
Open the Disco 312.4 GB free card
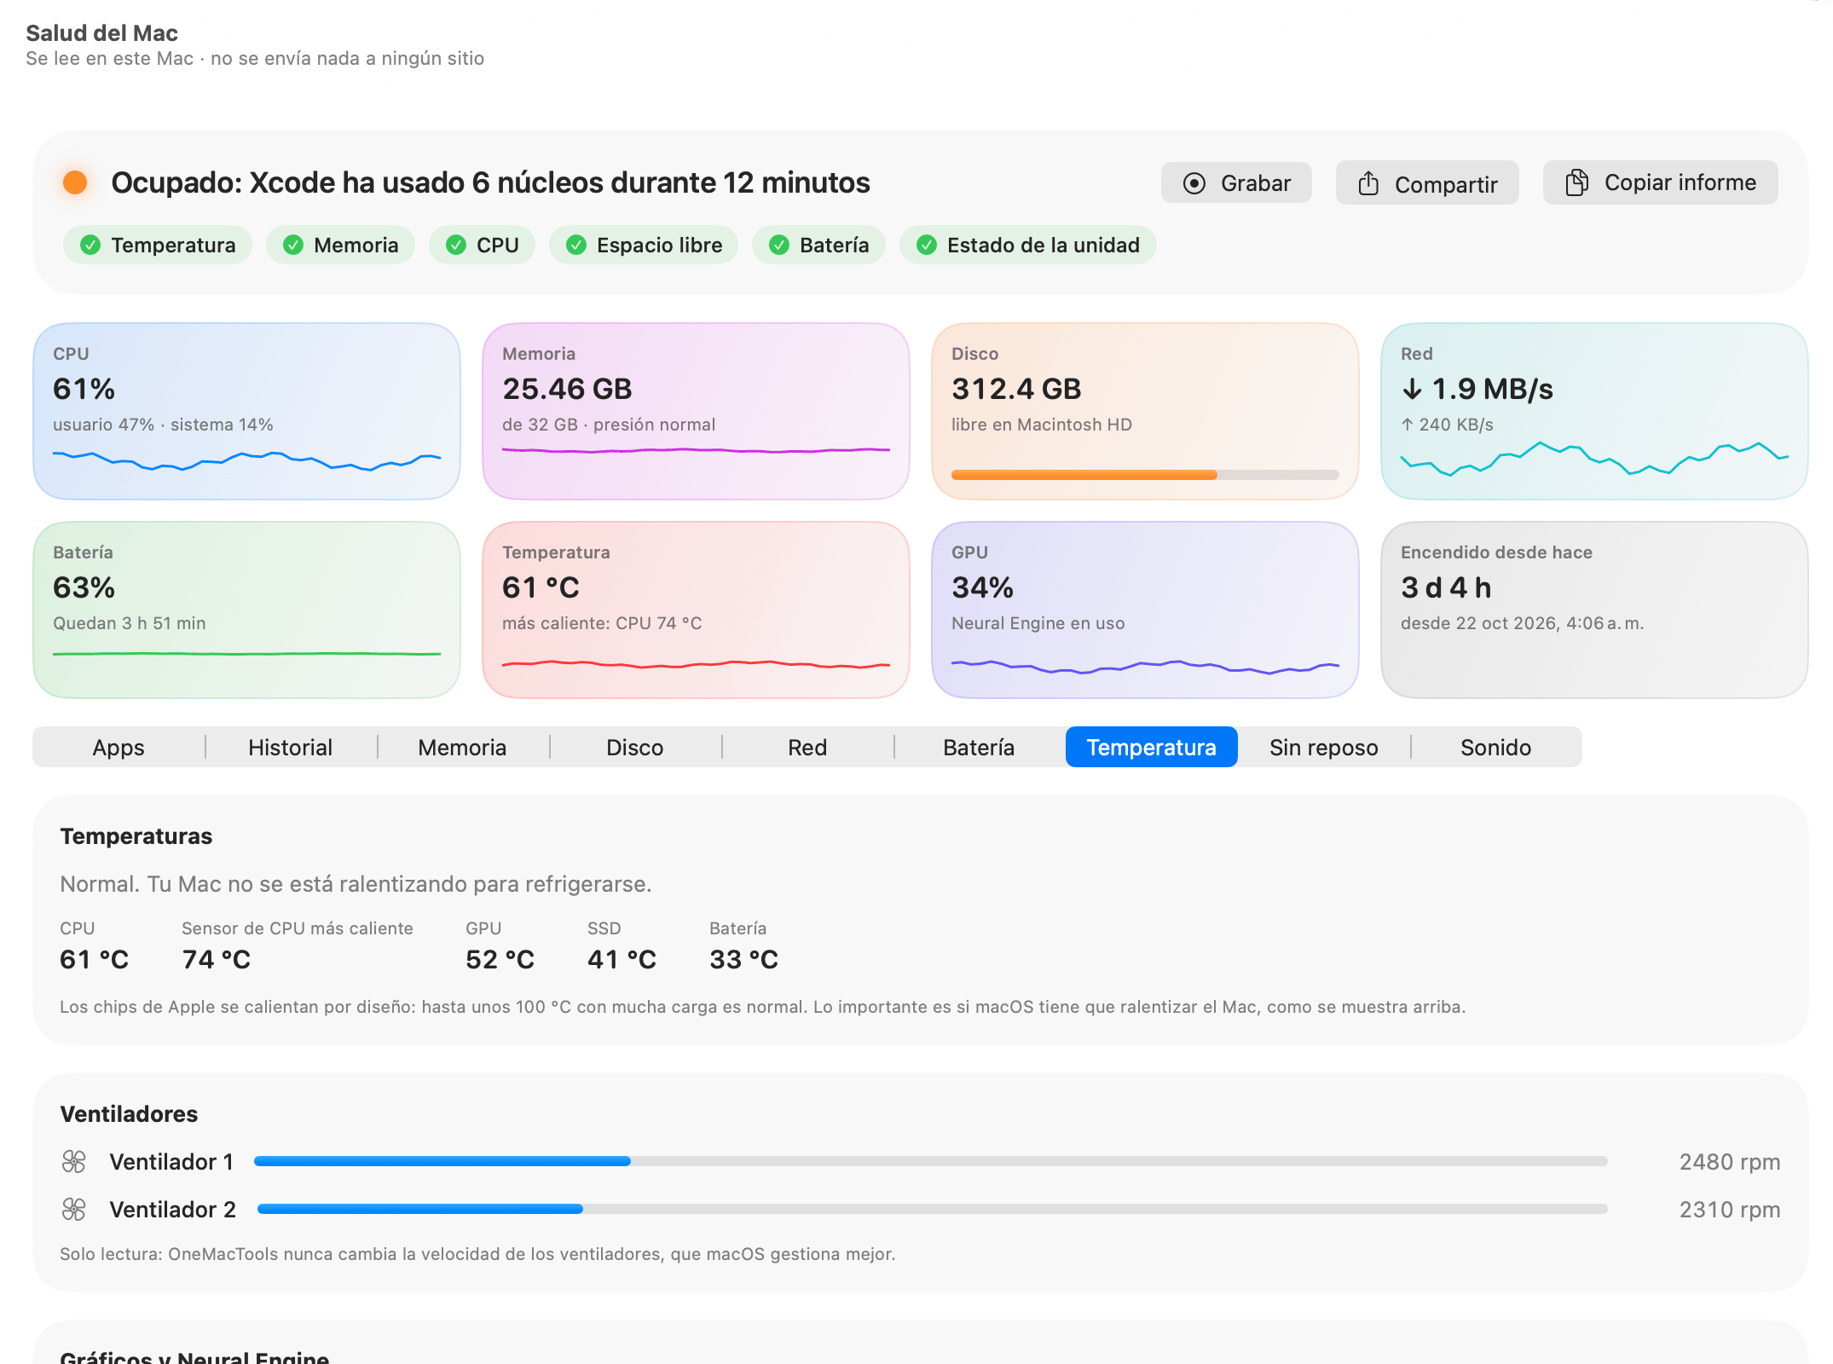1145,411
